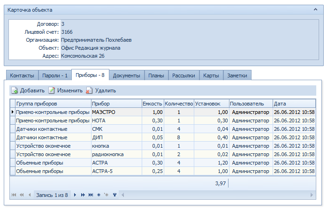Click the Удалить delete icon
The image size is (328, 211).
89,90
